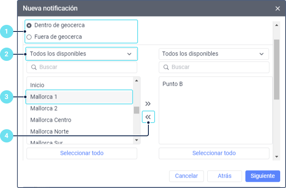The image size is (286, 188).
Task: Click Seleccionar todo under left list
Action: click(82, 153)
